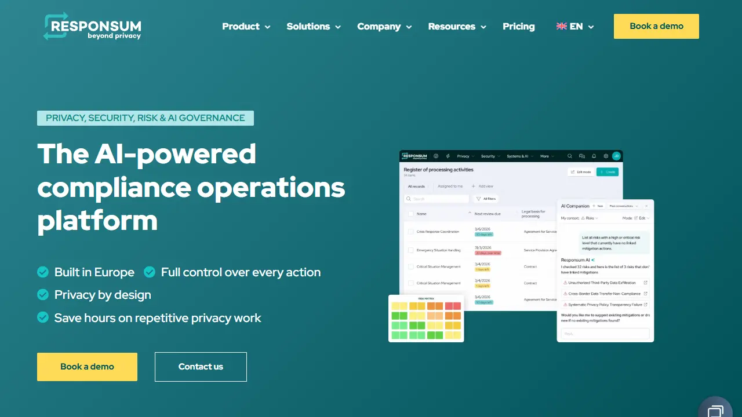The height and width of the screenshot is (417, 742).
Task: Click the All filters funnel button
Action: 486,199
